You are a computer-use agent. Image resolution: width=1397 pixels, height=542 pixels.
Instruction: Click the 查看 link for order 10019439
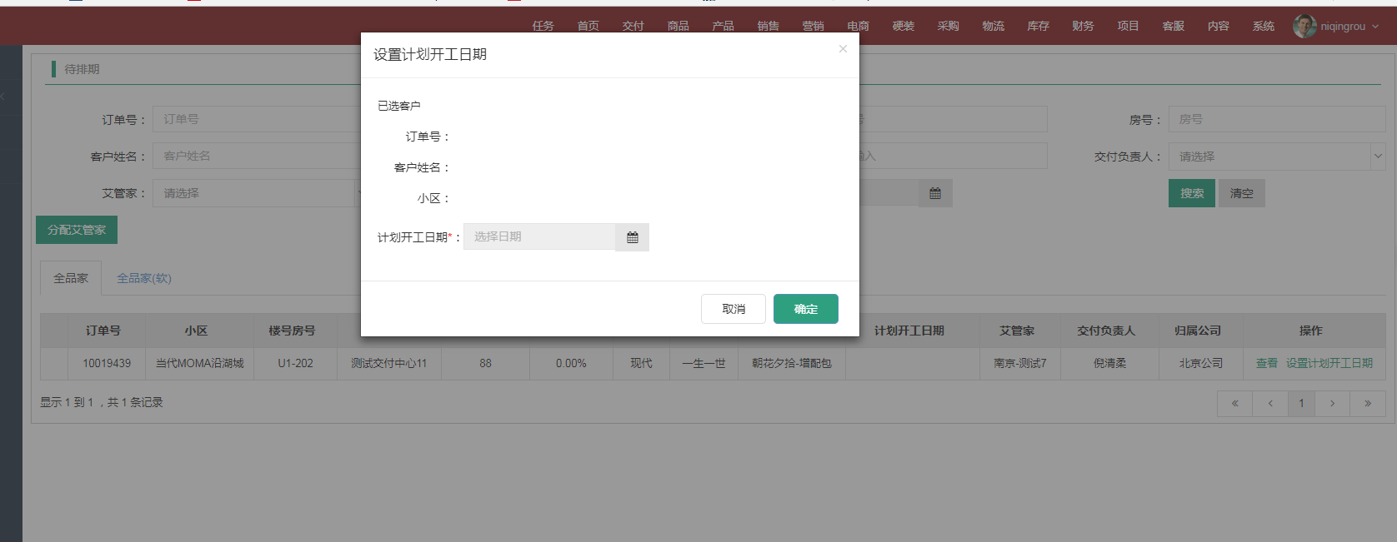click(1266, 363)
